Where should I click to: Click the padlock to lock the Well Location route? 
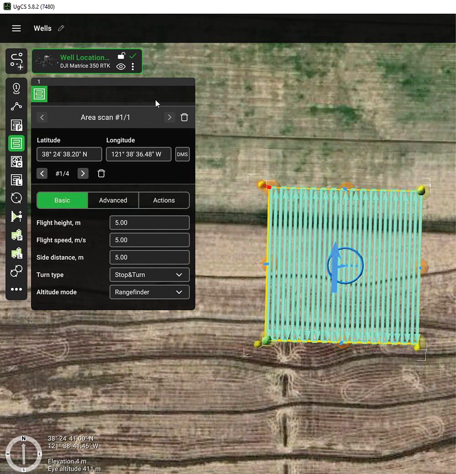pos(121,55)
